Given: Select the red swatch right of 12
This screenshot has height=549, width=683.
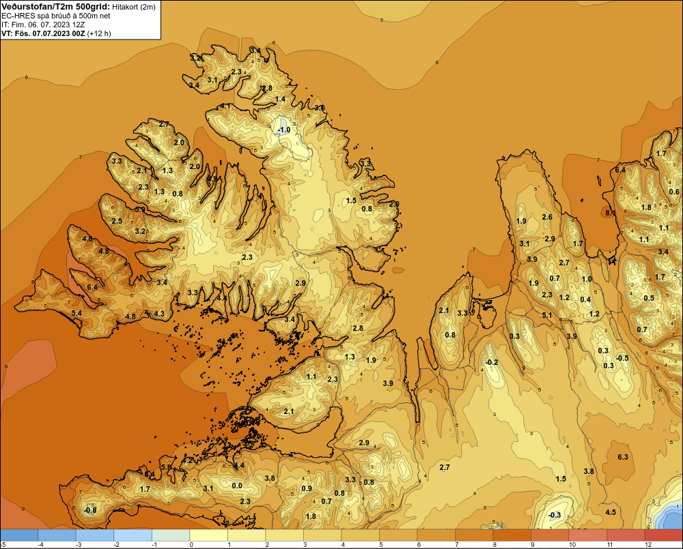Looking at the screenshot, I should 663,535.
